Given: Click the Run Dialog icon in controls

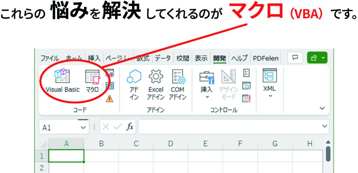Looking at the screenshot, I should coord(246,99).
